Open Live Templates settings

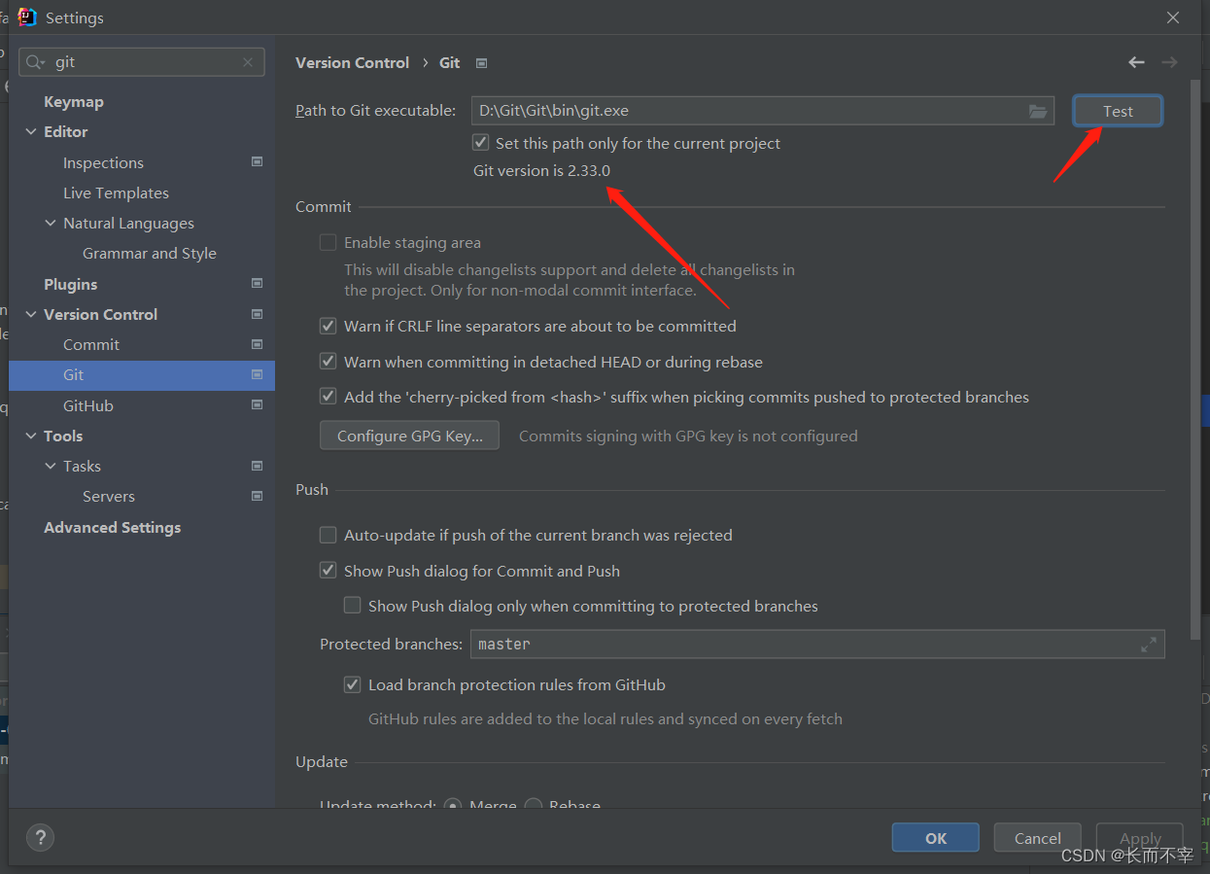click(x=116, y=192)
